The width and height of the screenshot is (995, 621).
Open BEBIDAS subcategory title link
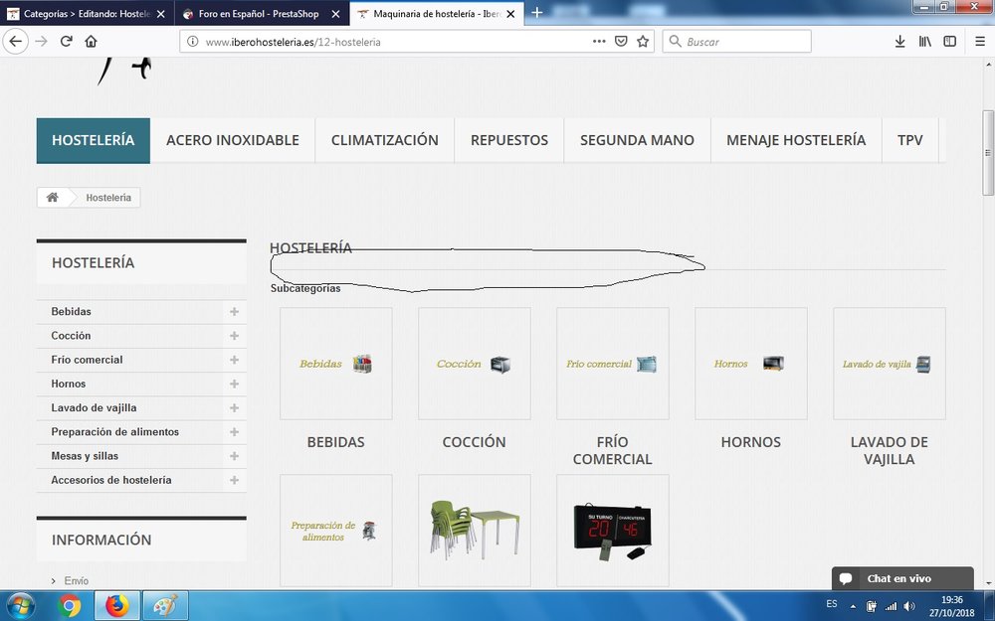(x=335, y=442)
